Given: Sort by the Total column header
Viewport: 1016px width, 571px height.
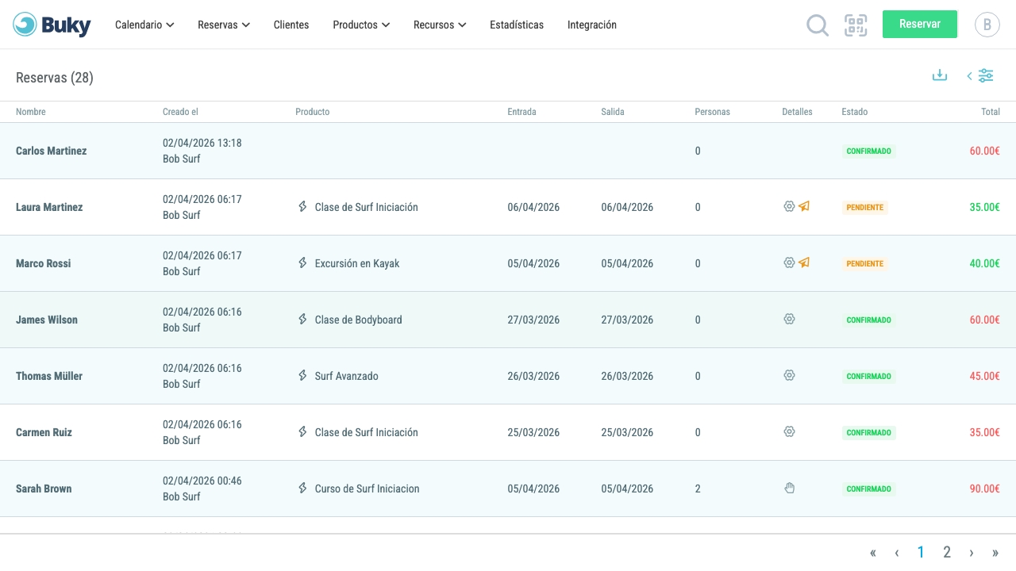Looking at the screenshot, I should coord(991,112).
